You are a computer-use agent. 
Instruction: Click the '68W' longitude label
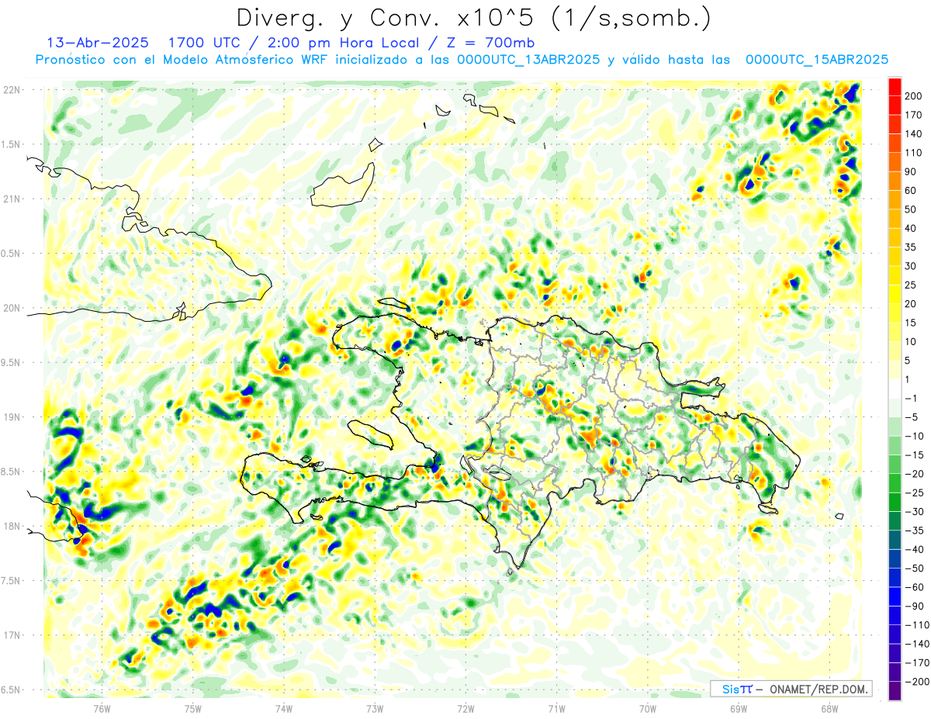pyautogui.click(x=829, y=708)
